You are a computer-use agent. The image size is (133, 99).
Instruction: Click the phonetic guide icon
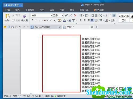(x=73, y=20)
